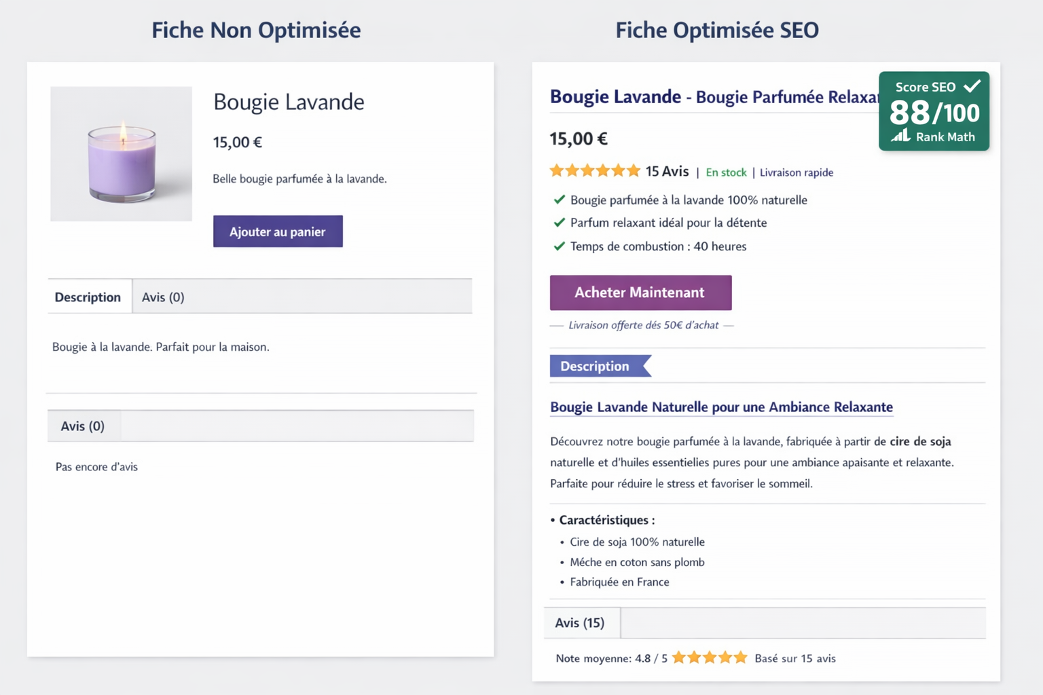Select the lavender candle product image
This screenshot has height=695, width=1043.
[121, 153]
